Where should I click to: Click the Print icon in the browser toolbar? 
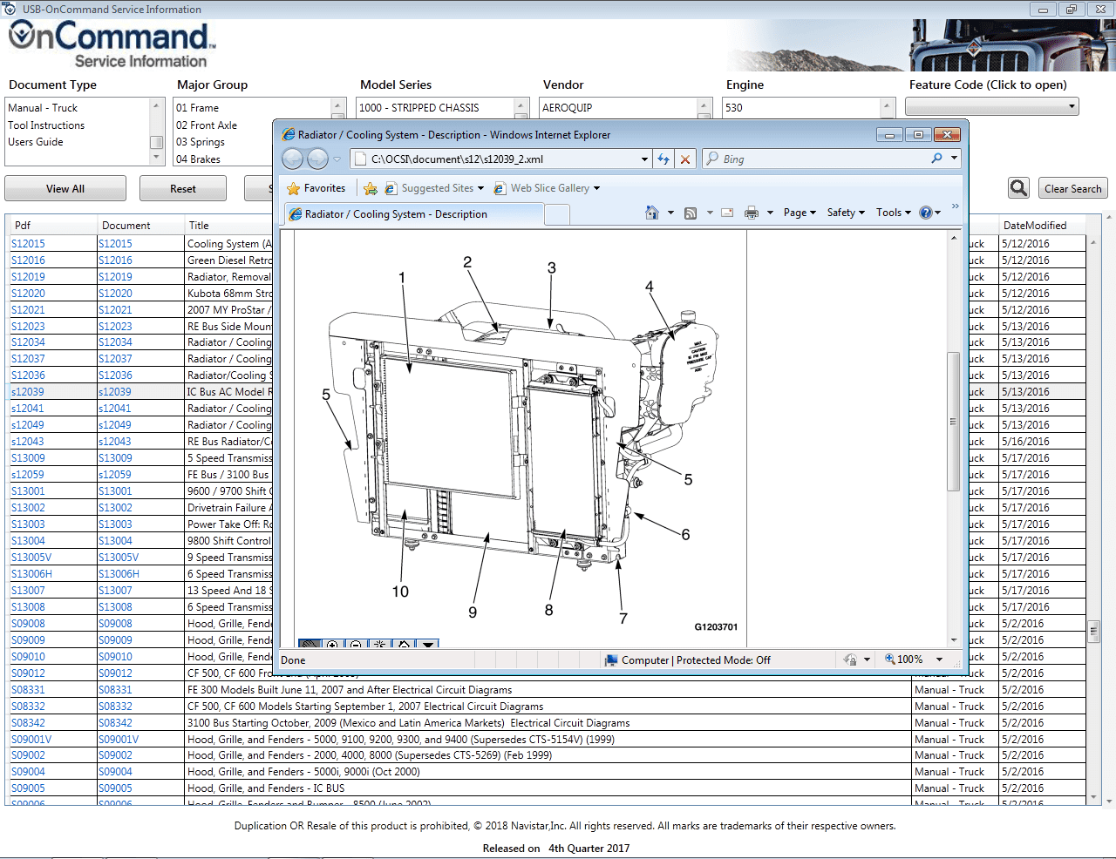tap(752, 213)
